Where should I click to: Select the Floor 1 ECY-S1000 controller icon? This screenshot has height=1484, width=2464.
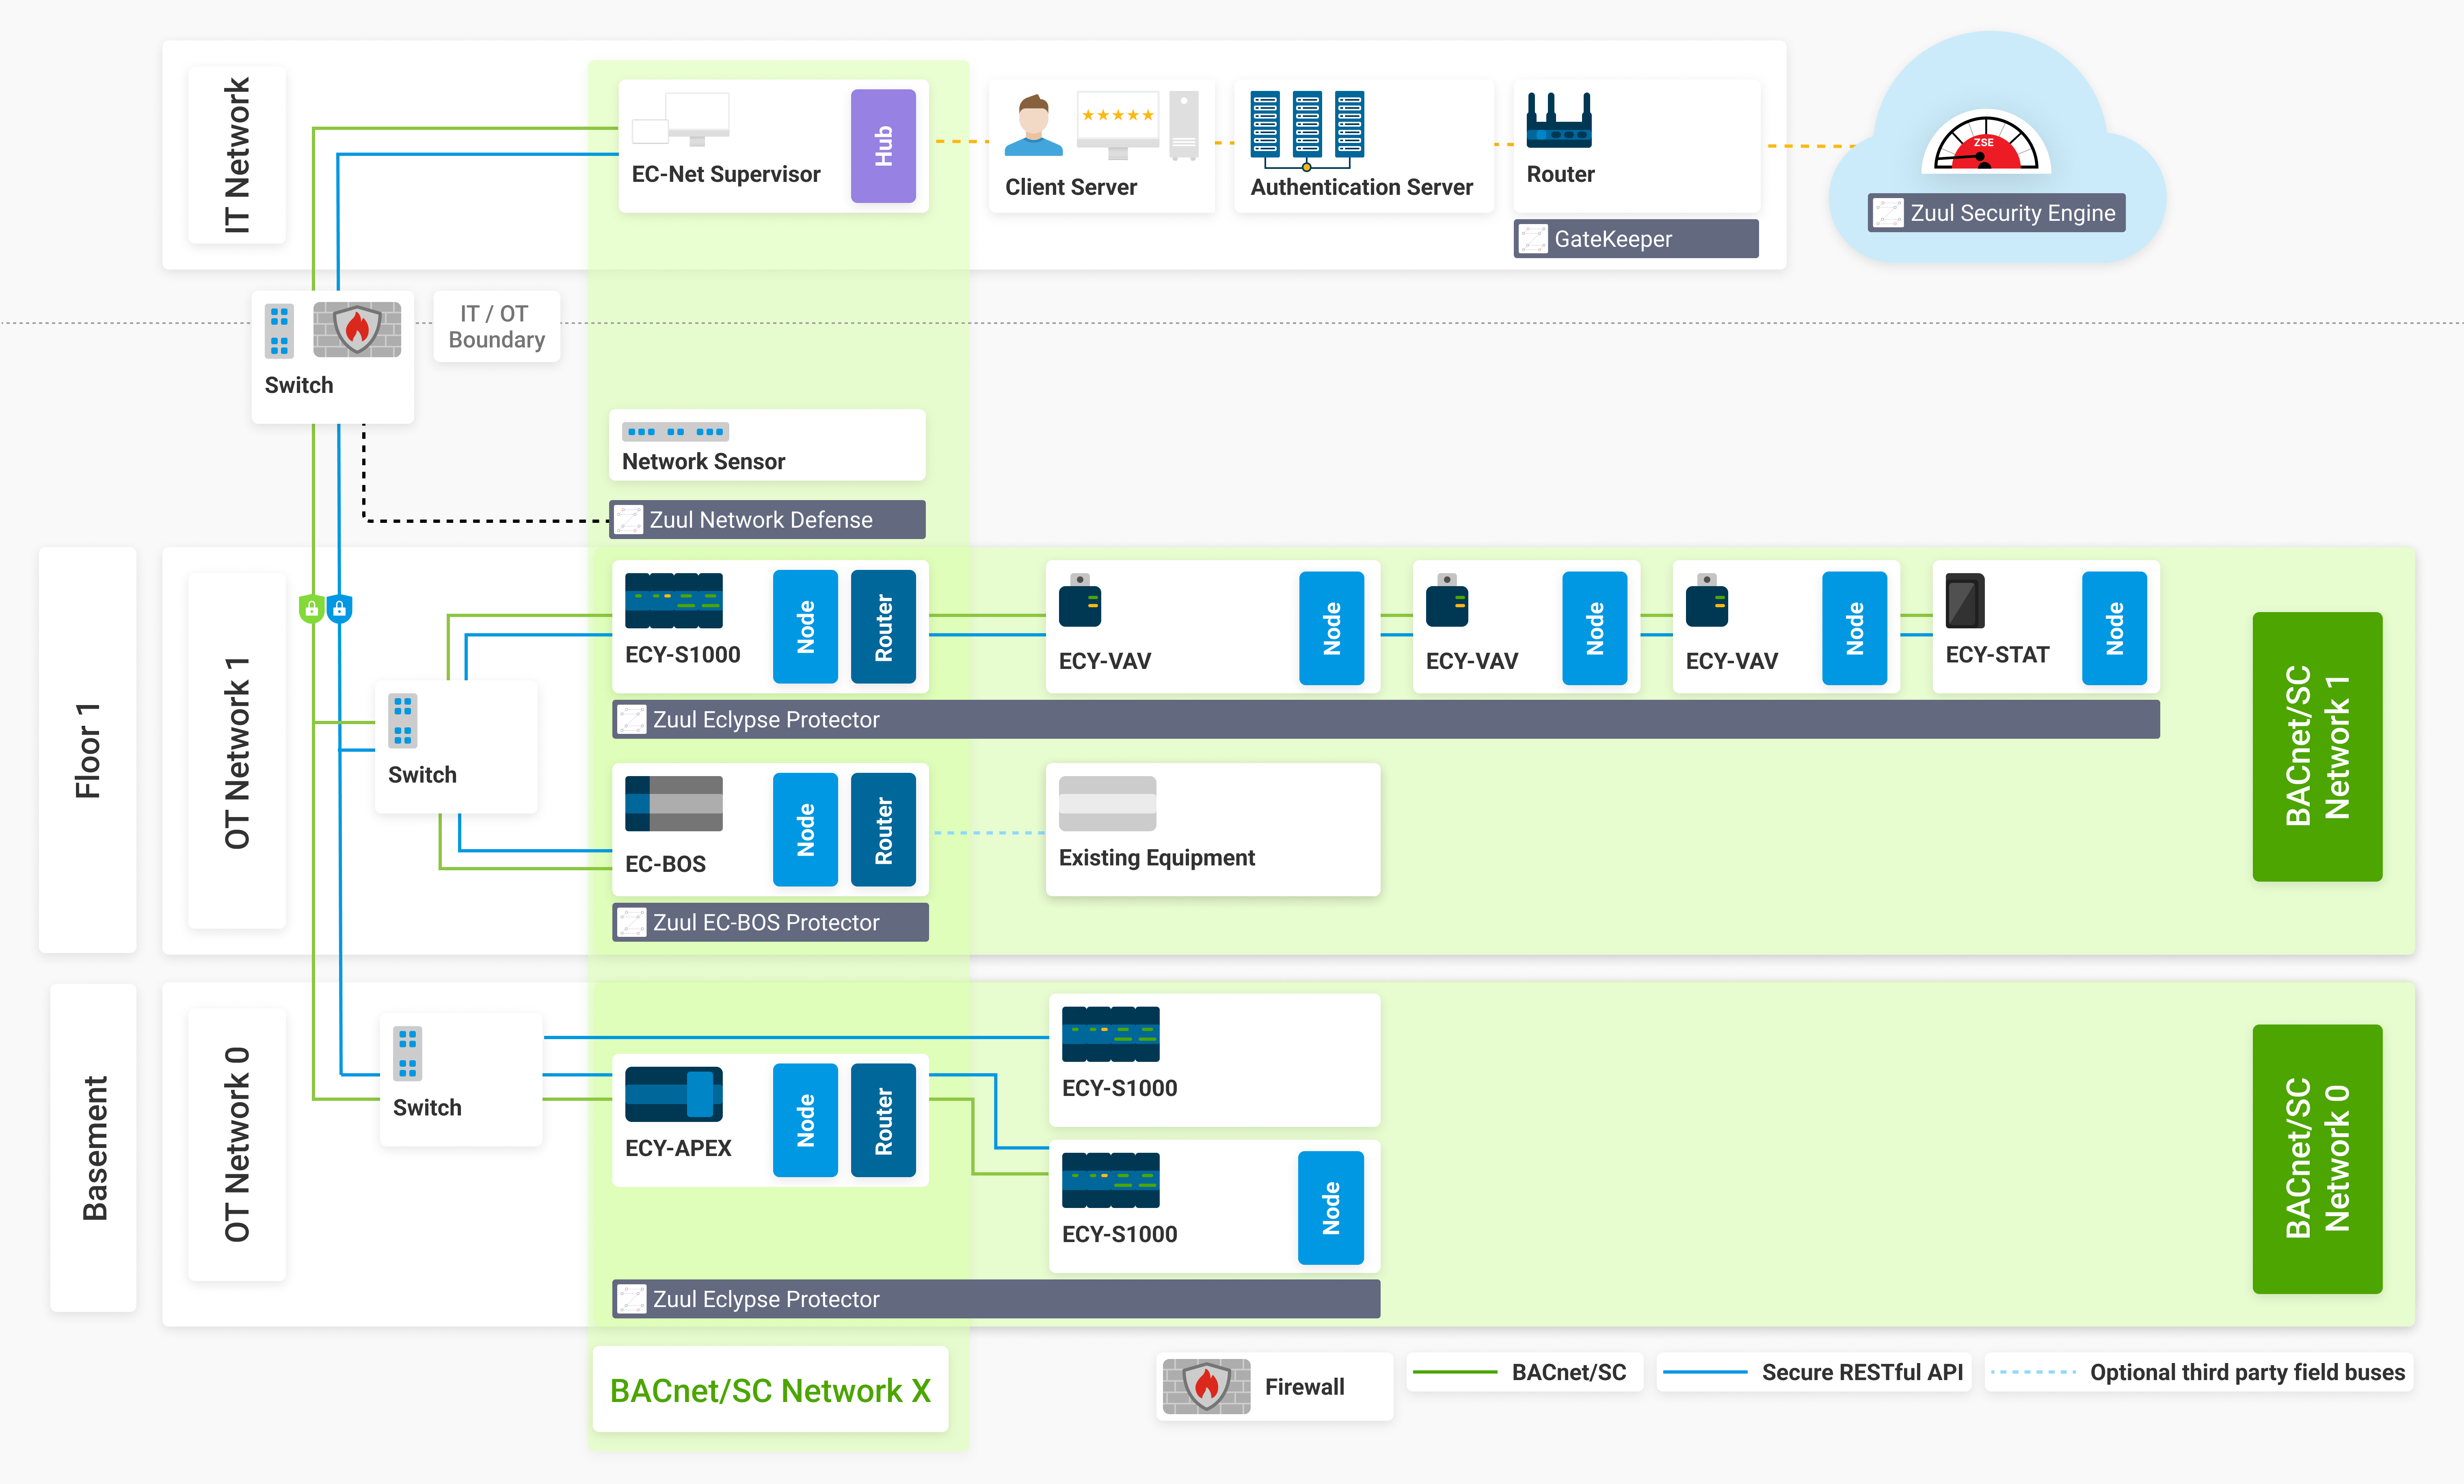click(x=674, y=601)
